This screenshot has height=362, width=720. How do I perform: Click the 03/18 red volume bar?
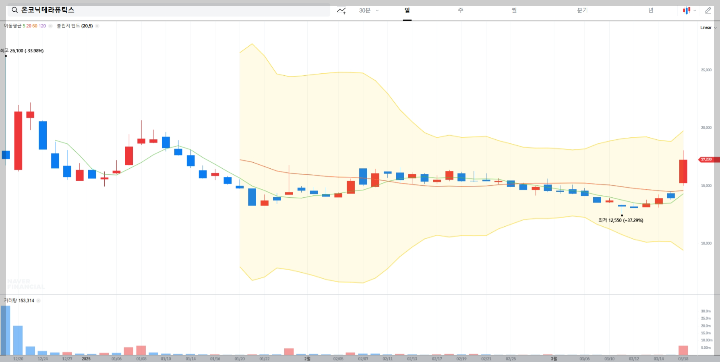[683, 350]
